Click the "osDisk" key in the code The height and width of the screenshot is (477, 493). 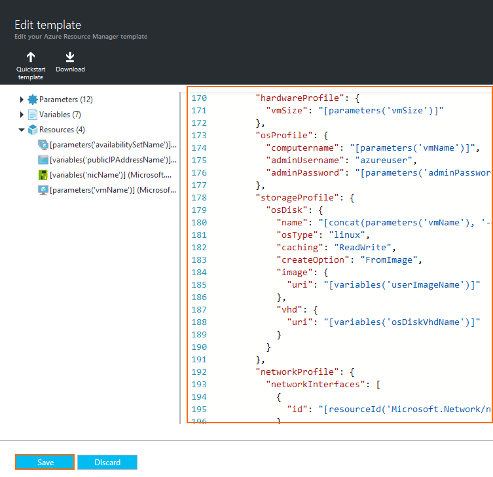coord(287,210)
